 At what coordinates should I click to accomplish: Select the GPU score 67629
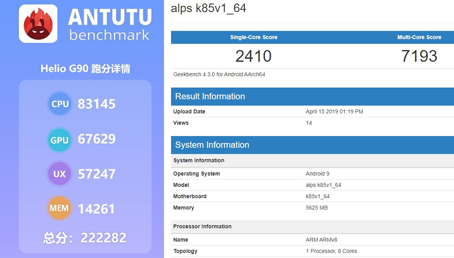pos(97,139)
